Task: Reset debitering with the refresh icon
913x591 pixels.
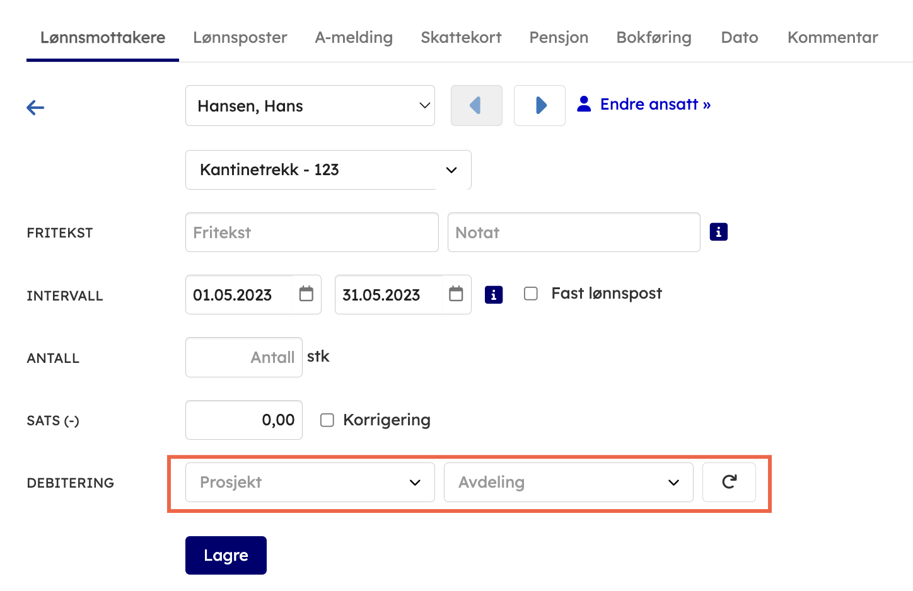Action: pyautogui.click(x=729, y=482)
